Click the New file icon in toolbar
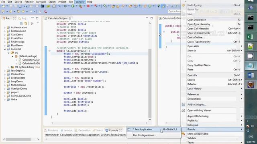The height and width of the screenshot is (144, 257). [3, 6]
